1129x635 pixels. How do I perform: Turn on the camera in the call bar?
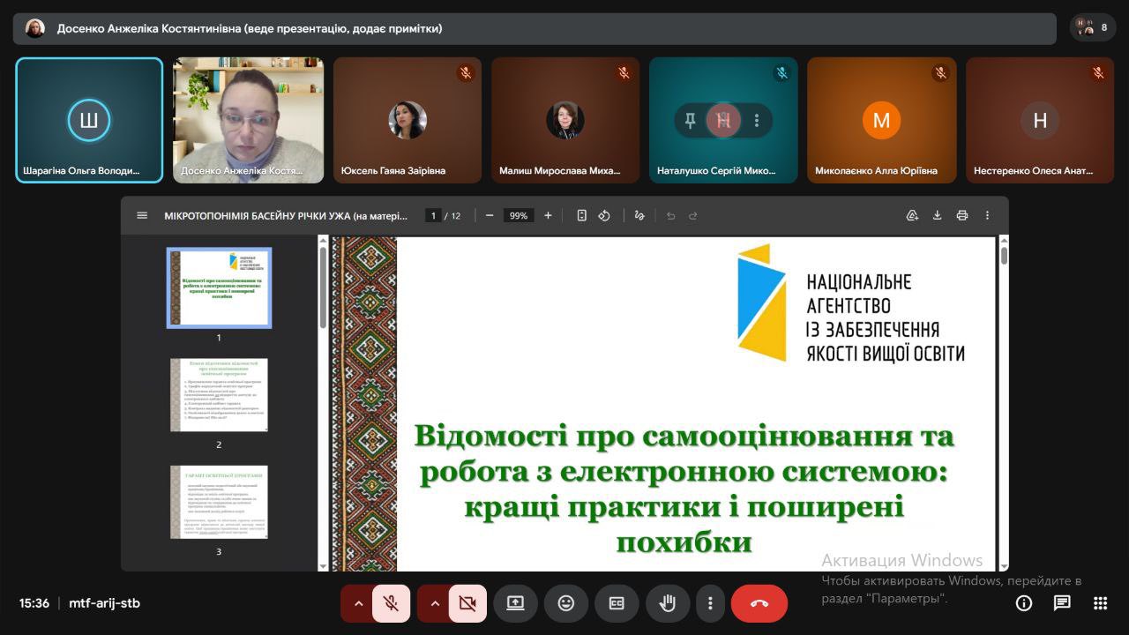pos(467,603)
